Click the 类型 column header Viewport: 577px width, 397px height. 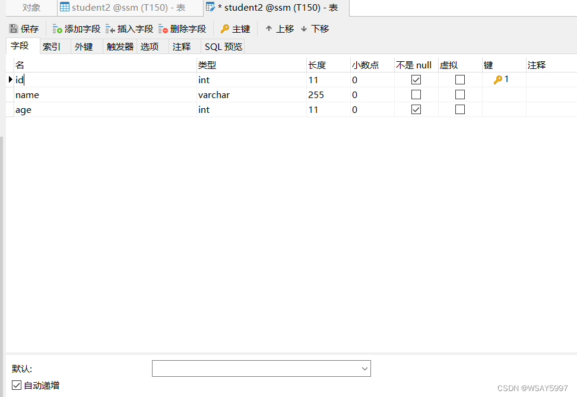(252, 65)
